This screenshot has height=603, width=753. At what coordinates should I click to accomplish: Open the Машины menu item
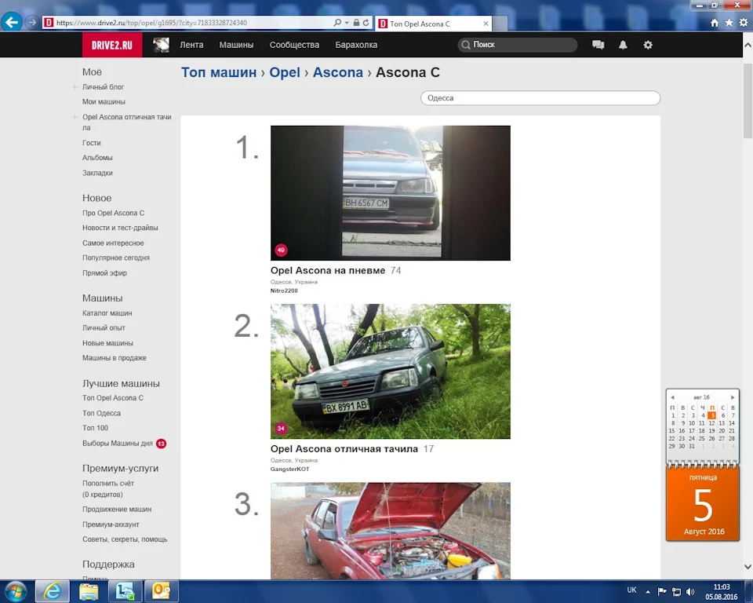pos(236,45)
